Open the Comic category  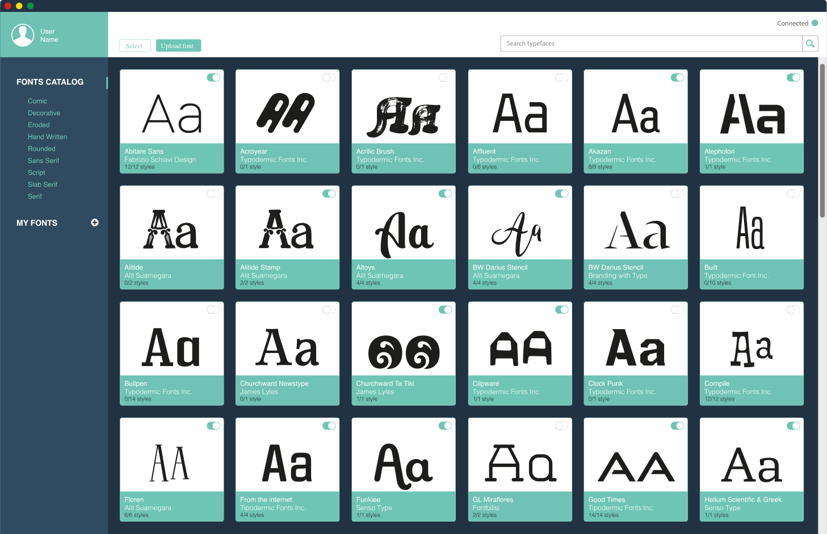tap(37, 101)
